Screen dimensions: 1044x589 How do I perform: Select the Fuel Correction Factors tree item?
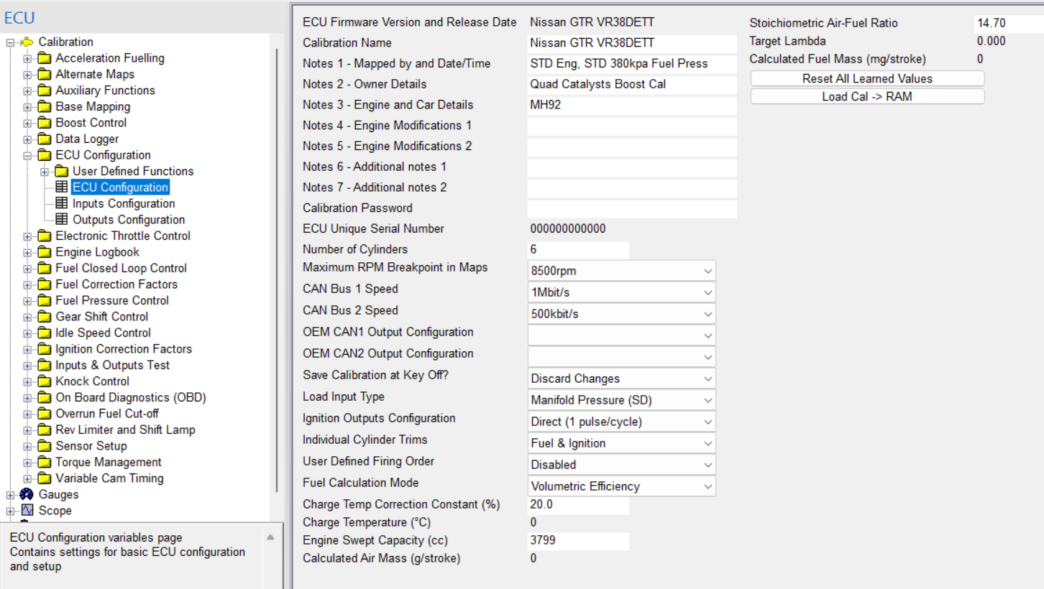pos(116,284)
